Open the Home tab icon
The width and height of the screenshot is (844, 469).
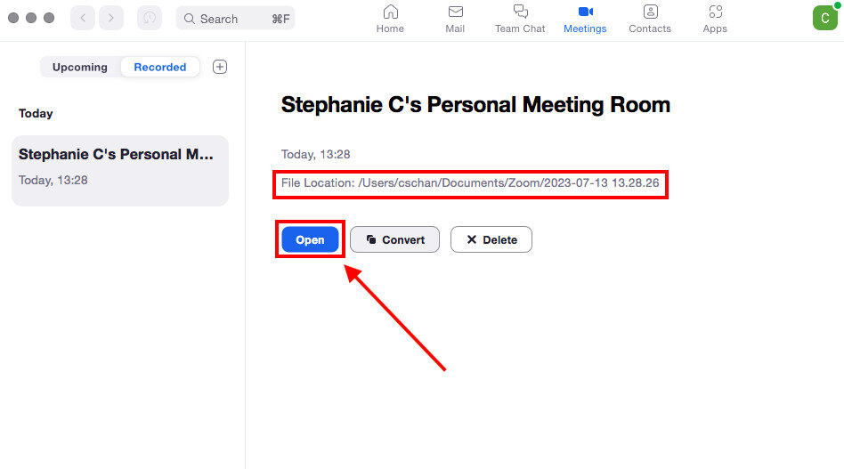point(390,12)
